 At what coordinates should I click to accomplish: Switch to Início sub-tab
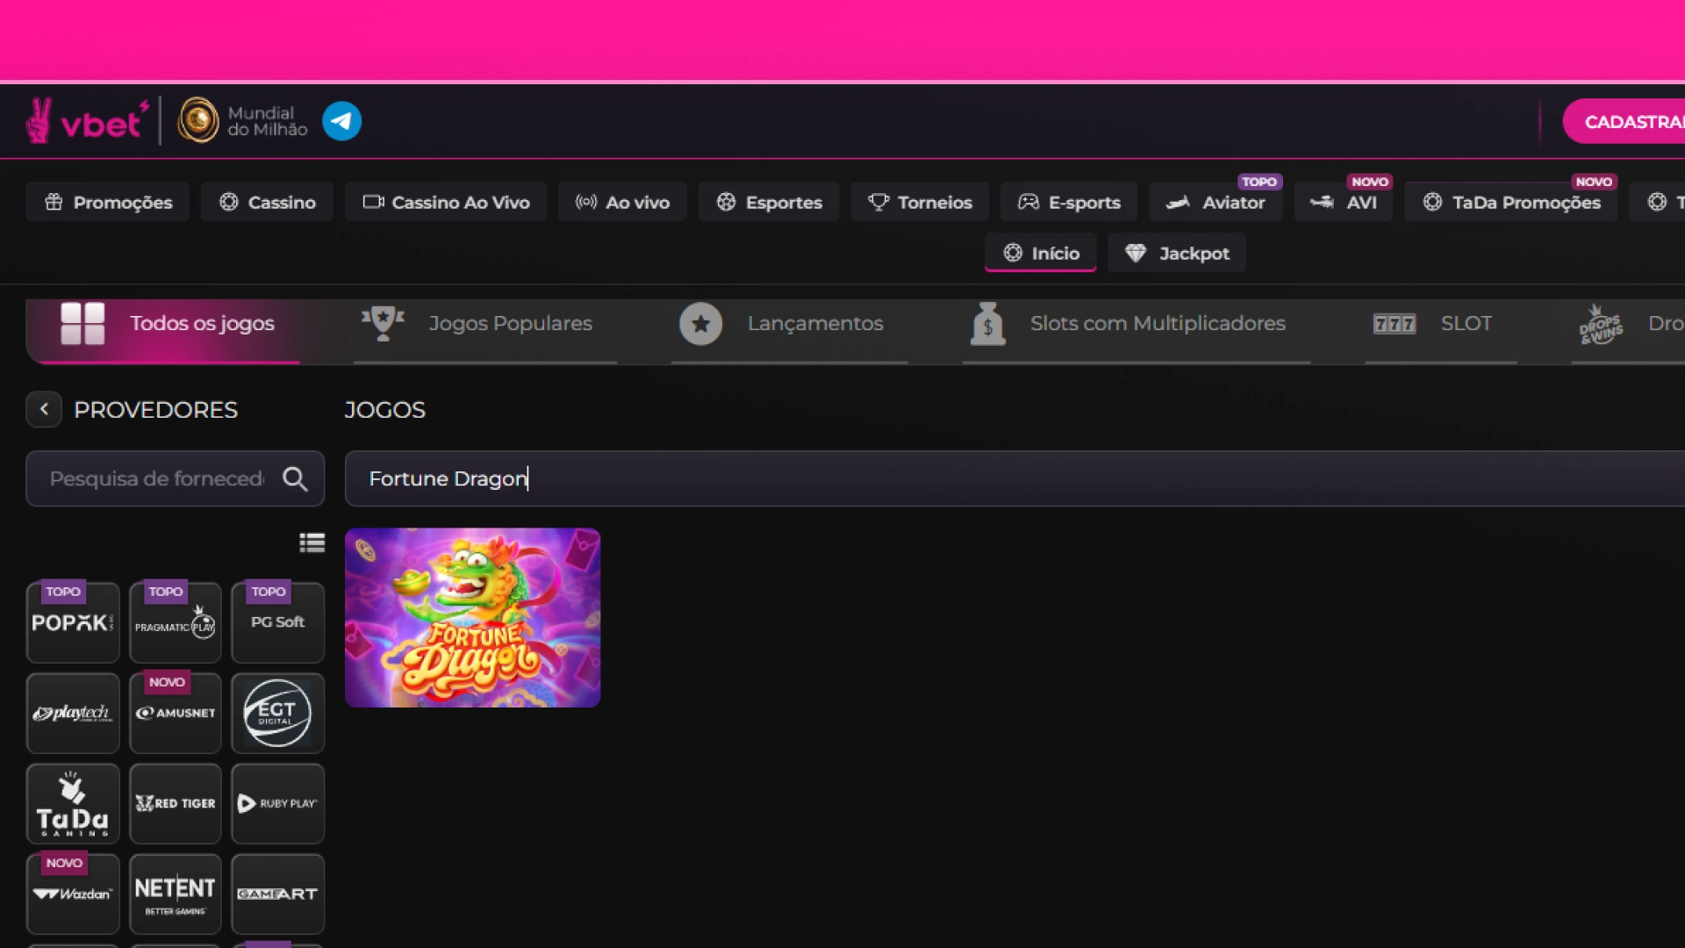(x=1041, y=253)
